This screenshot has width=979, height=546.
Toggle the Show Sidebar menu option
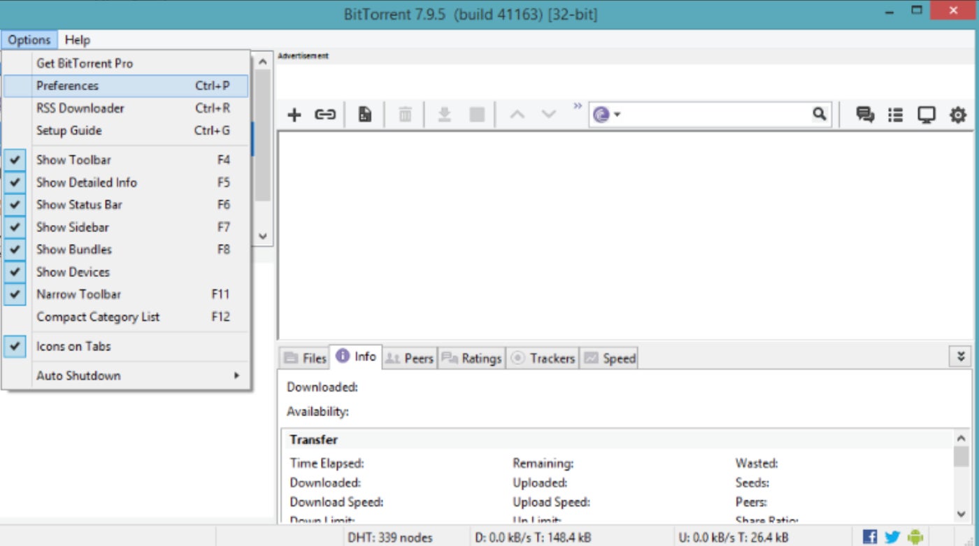pyautogui.click(x=73, y=227)
